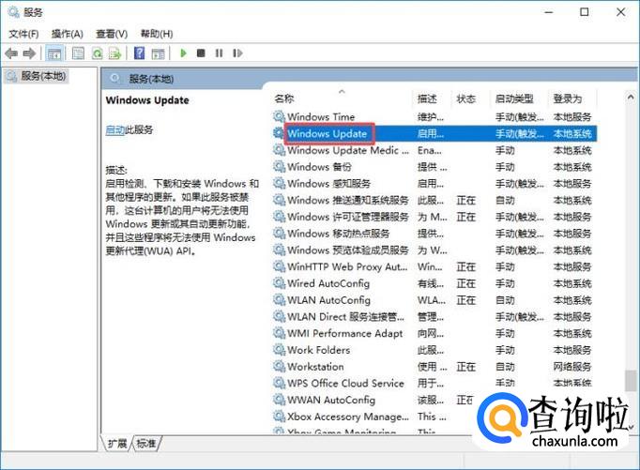The width and height of the screenshot is (640, 470).
Task: Sort by the 名称 column header
Action: click(x=284, y=99)
